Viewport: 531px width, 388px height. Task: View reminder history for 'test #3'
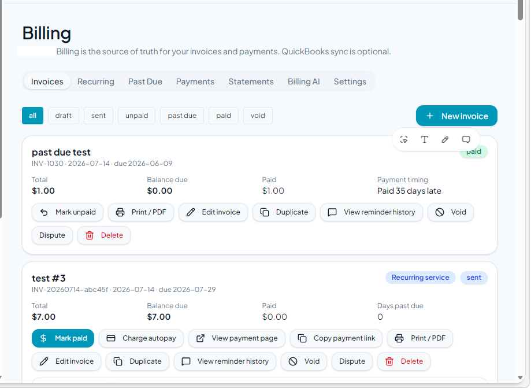(225, 361)
